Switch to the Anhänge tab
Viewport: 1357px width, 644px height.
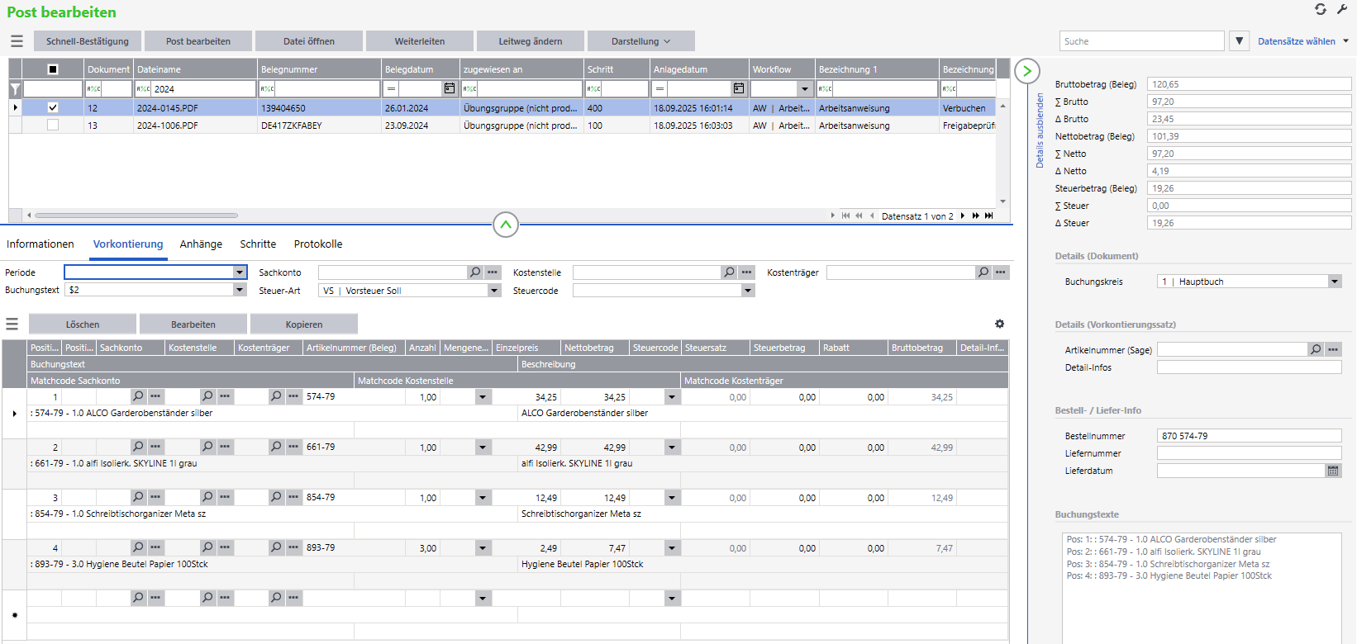(x=201, y=244)
